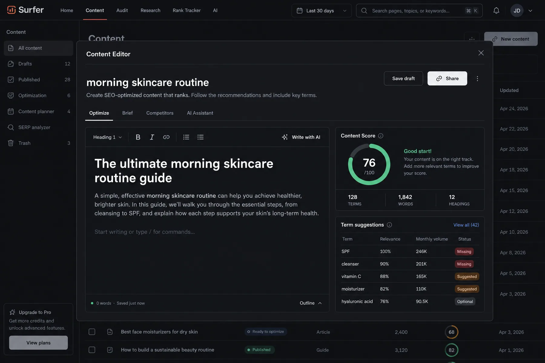Open the Audit navigation item
Screen dimensions: 545x363
122,10
